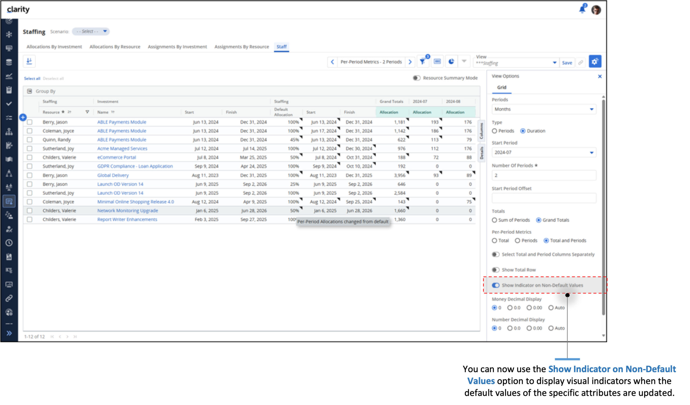The image size is (690, 405).
Task: Open the checkmark sidebar icon
Action: pyautogui.click(x=9, y=104)
